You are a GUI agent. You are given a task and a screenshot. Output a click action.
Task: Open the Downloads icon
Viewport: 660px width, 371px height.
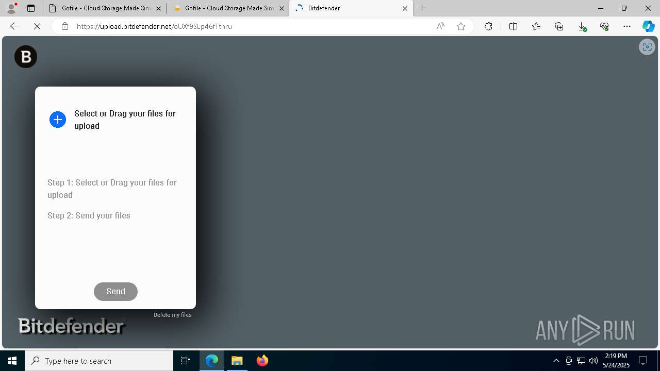tap(582, 26)
